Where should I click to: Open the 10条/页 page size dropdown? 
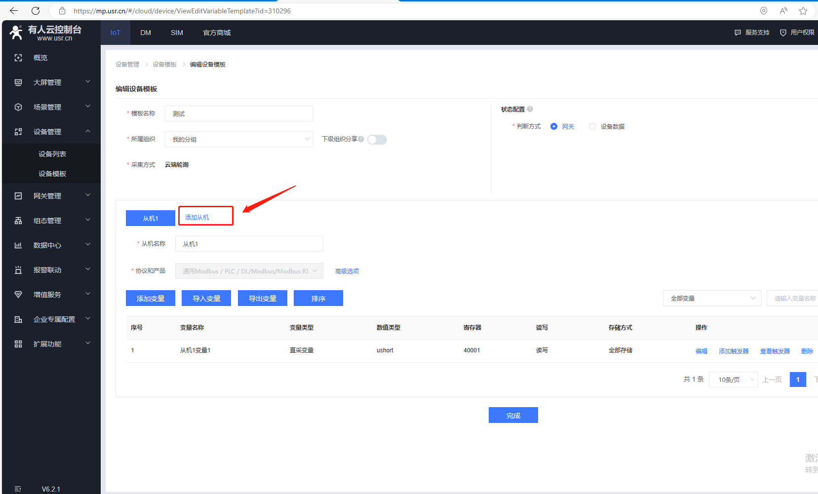[x=734, y=380]
